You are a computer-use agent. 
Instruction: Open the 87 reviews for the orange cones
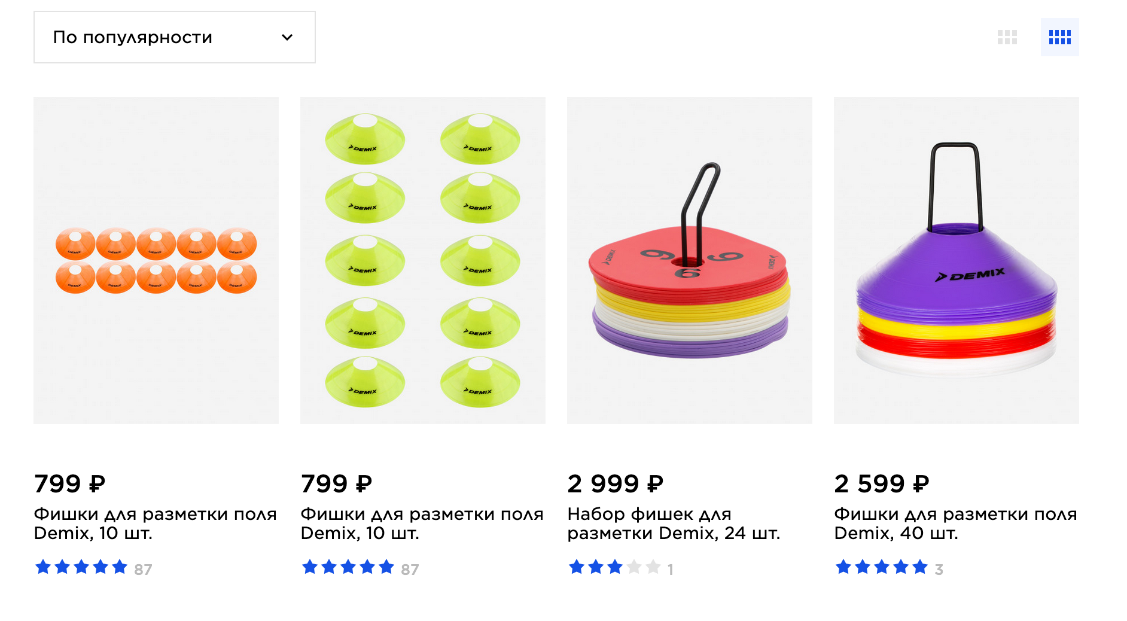coord(143,570)
